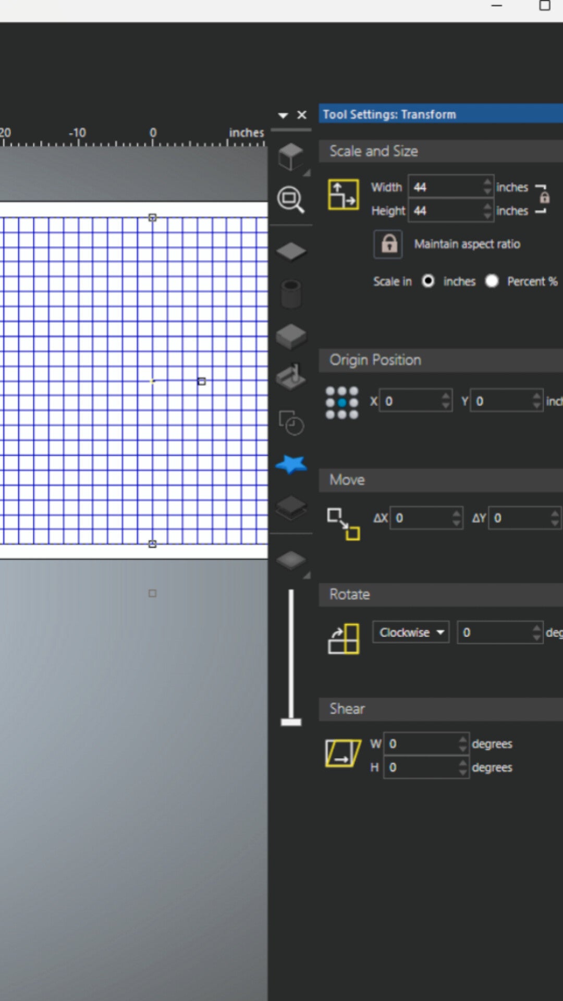
Task: Adjust the rotation angle stepper arrows
Action: (x=537, y=632)
